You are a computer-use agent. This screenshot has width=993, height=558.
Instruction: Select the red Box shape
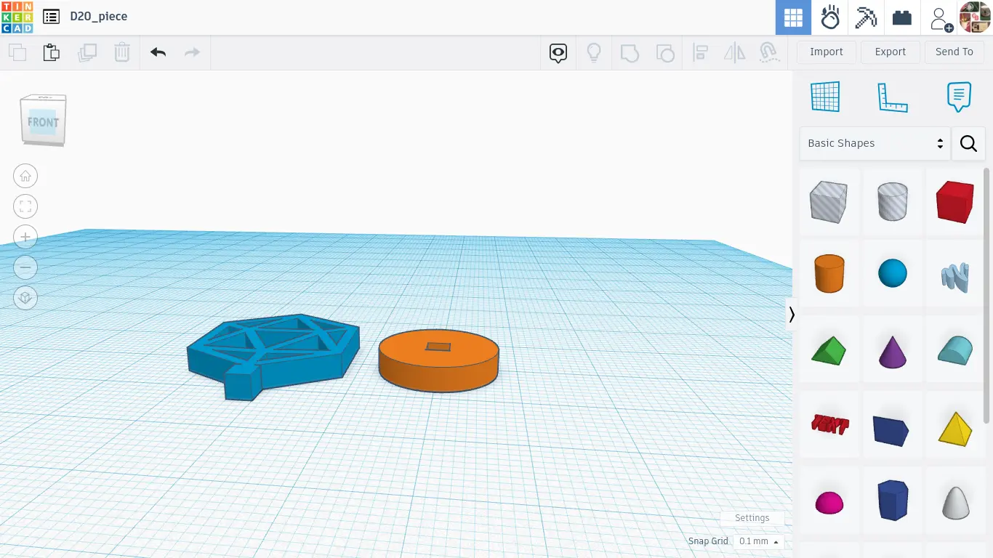click(954, 201)
